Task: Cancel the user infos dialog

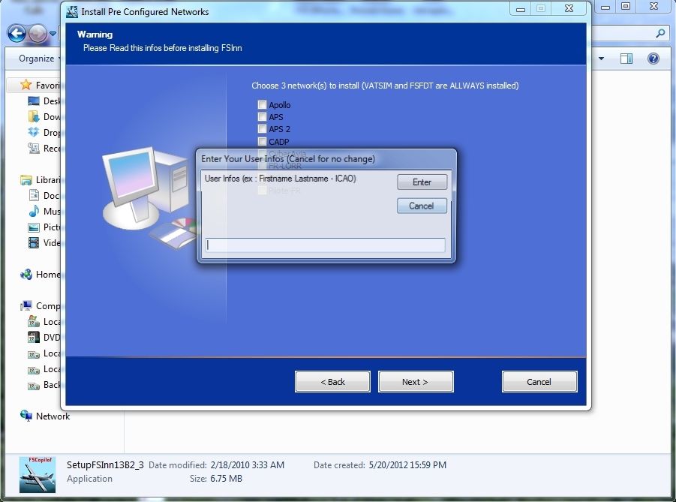Action: tap(422, 206)
